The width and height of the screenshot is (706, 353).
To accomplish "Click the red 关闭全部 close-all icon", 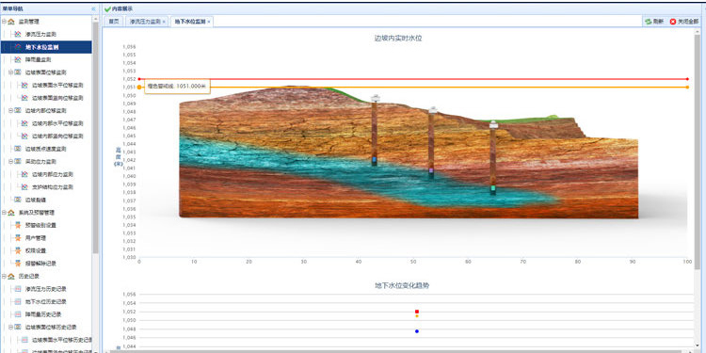I will click(x=673, y=22).
